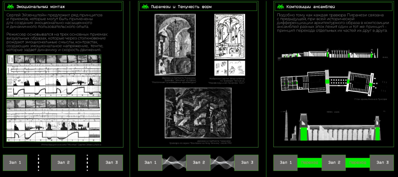Screen dimensions: 398x177
Task: Click the invader icon beside Пиранези и Текучесть форм
Action: [x=146, y=7]
